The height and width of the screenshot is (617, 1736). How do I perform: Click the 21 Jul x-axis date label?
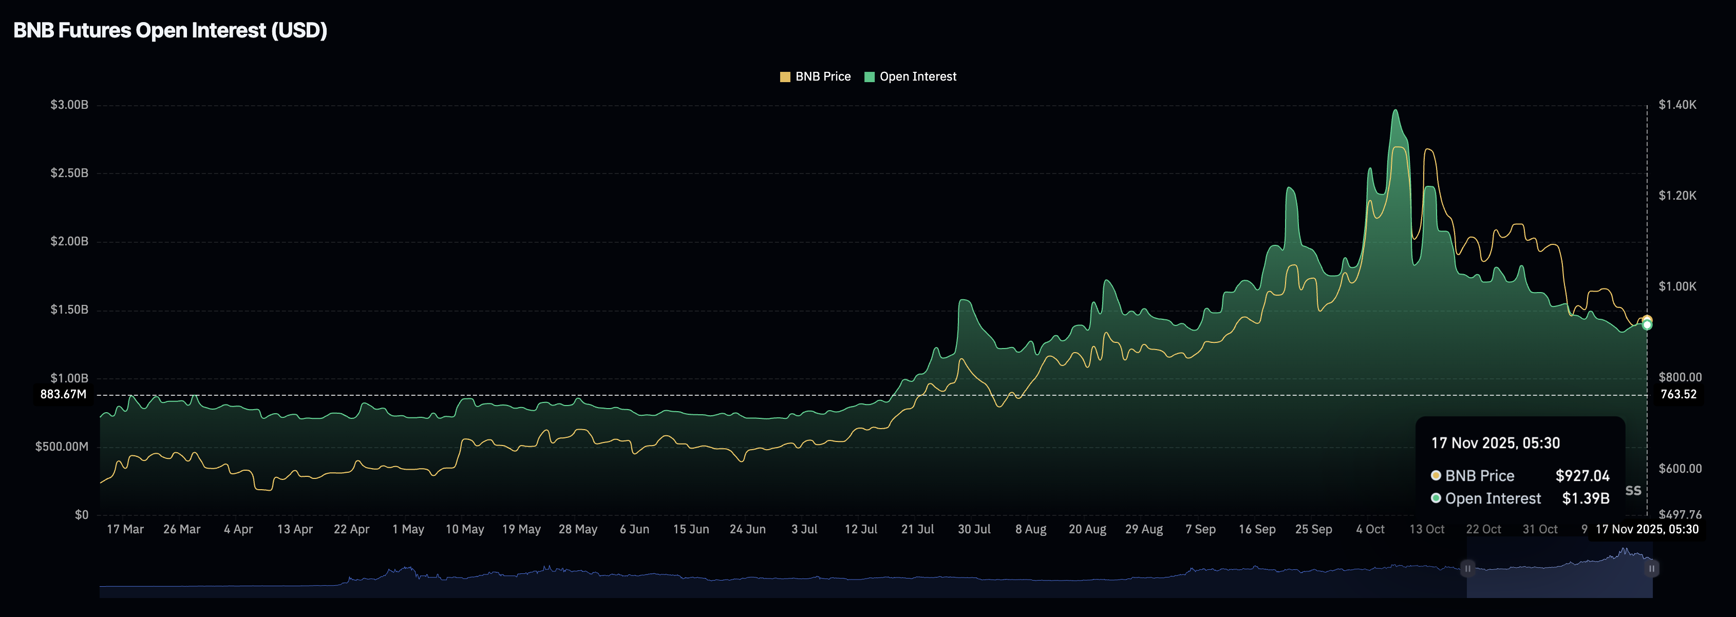coord(917,529)
